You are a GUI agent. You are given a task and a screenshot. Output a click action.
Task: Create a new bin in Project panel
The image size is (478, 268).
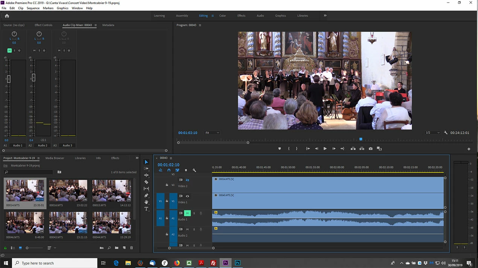[x=117, y=248]
